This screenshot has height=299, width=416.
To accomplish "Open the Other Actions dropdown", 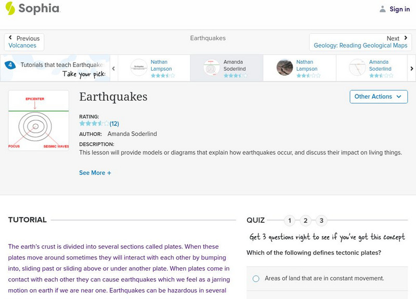I will (378, 97).
